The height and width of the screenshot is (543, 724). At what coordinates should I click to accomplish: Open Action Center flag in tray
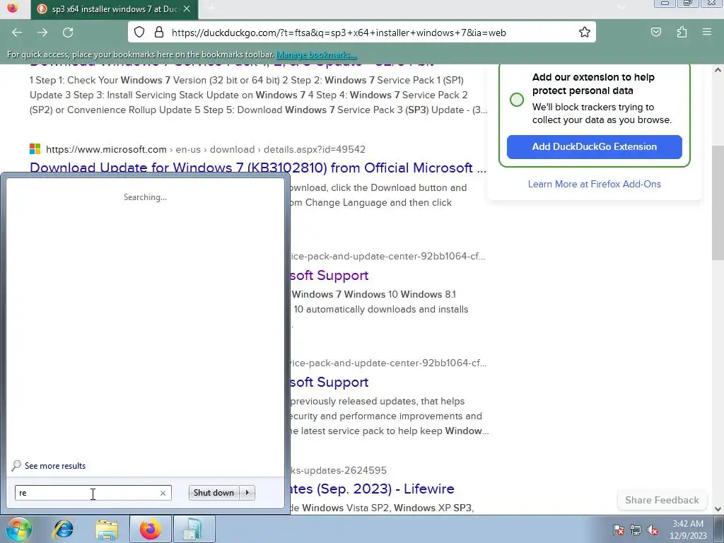pos(619,530)
